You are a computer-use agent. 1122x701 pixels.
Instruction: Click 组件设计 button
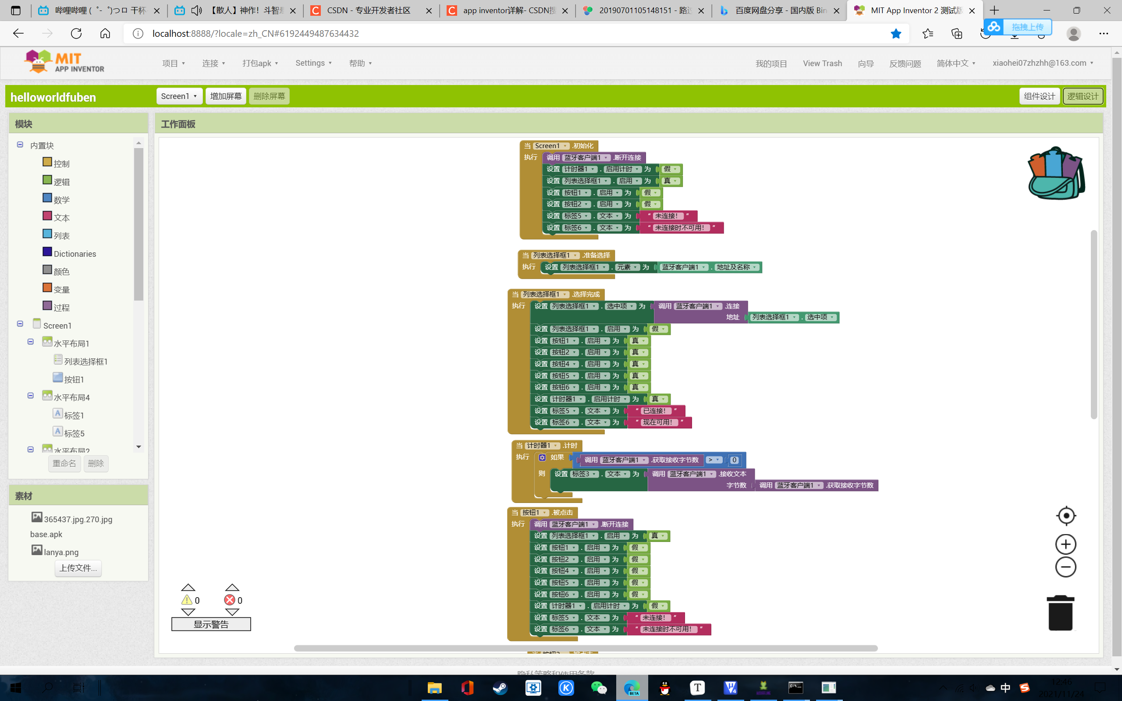pyautogui.click(x=1040, y=96)
